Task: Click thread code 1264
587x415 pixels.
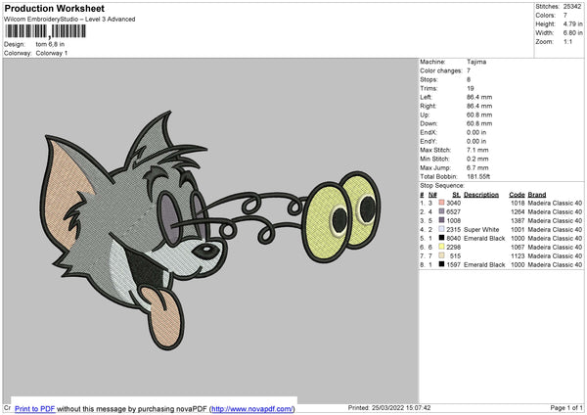Action: tap(518, 211)
